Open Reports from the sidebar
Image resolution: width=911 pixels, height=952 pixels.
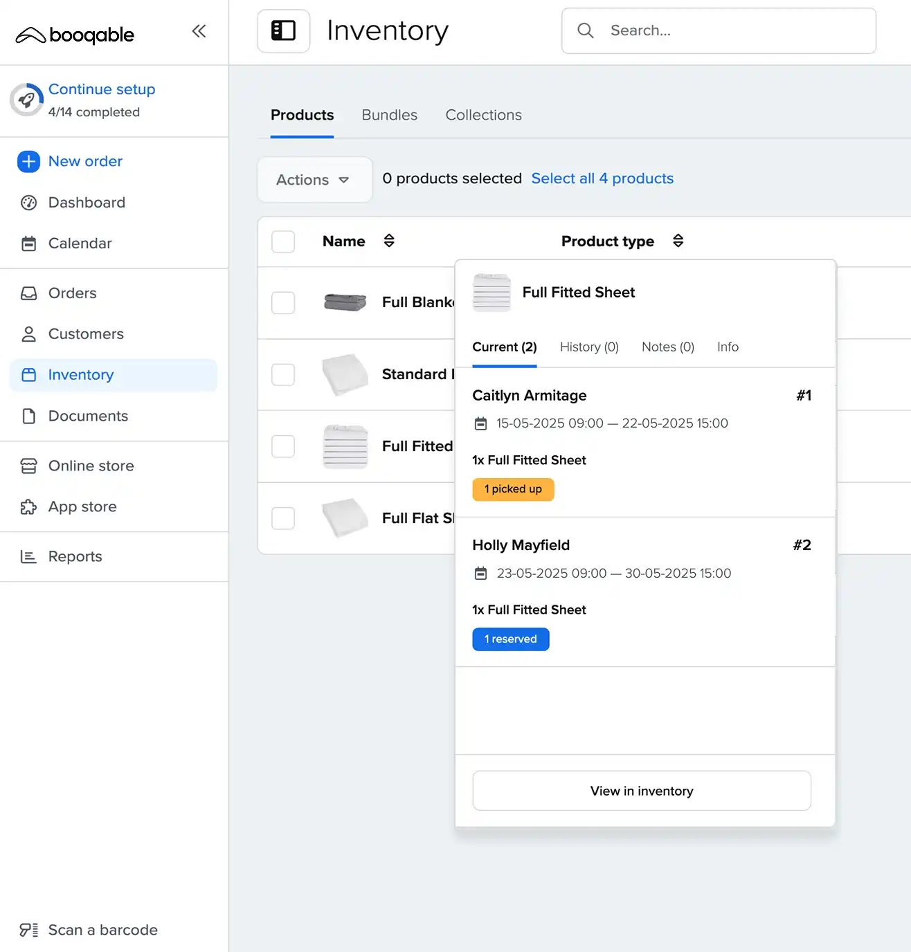pos(75,556)
